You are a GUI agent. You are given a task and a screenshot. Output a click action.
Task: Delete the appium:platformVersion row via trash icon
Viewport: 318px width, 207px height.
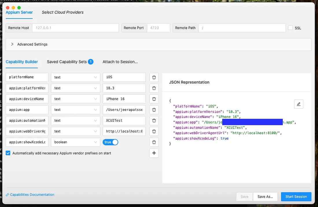[154, 88]
